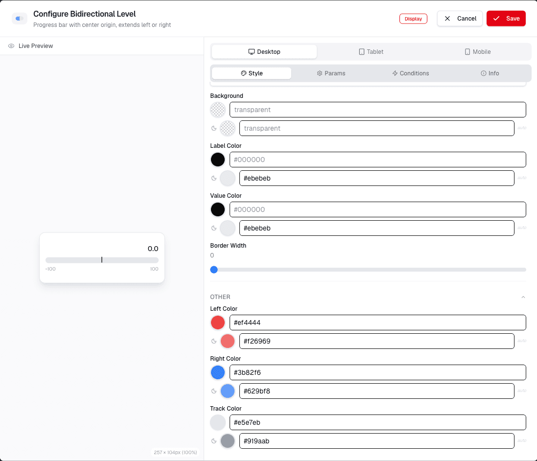This screenshot has height=461, width=537.
Task: Click the Cancel button
Action: click(x=460, y=19)
